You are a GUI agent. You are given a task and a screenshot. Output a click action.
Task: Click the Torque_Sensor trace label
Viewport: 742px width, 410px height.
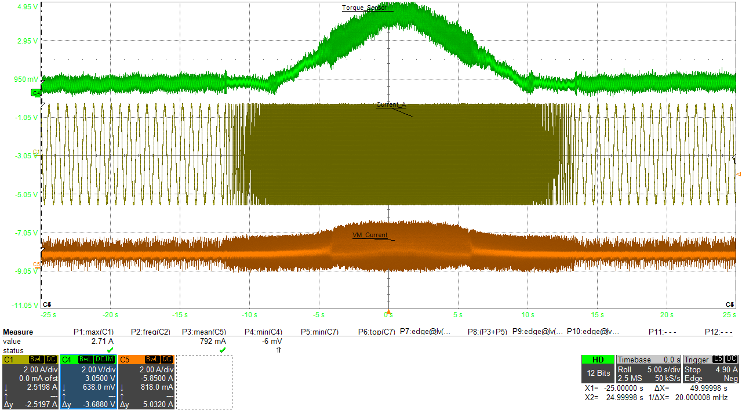(x=364, y=8)
